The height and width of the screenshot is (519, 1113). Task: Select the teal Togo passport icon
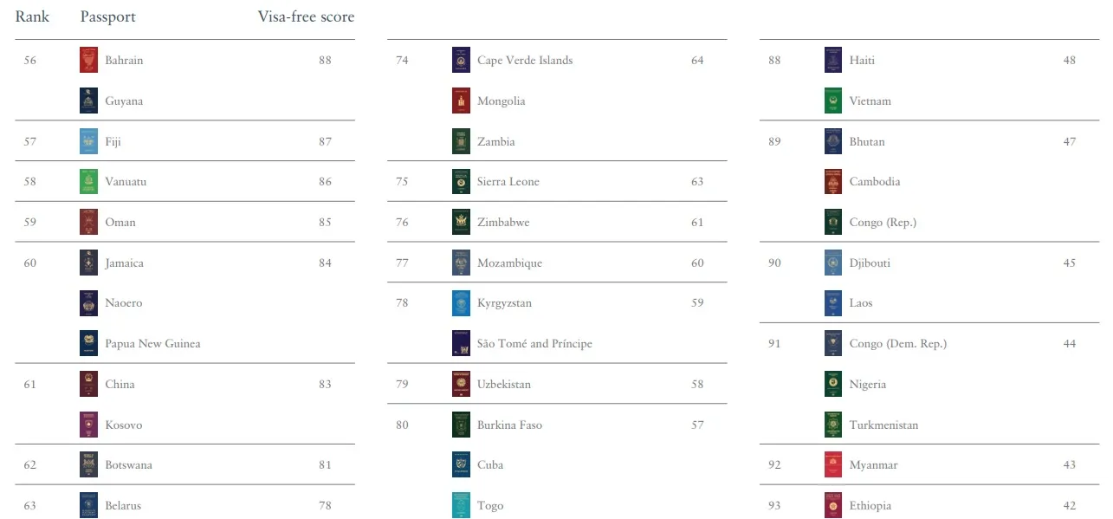pyautogui.click(x=461, y=505)
